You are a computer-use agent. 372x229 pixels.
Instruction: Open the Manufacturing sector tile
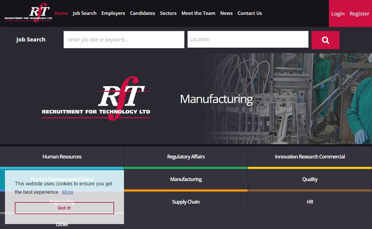tap(186, 179)
